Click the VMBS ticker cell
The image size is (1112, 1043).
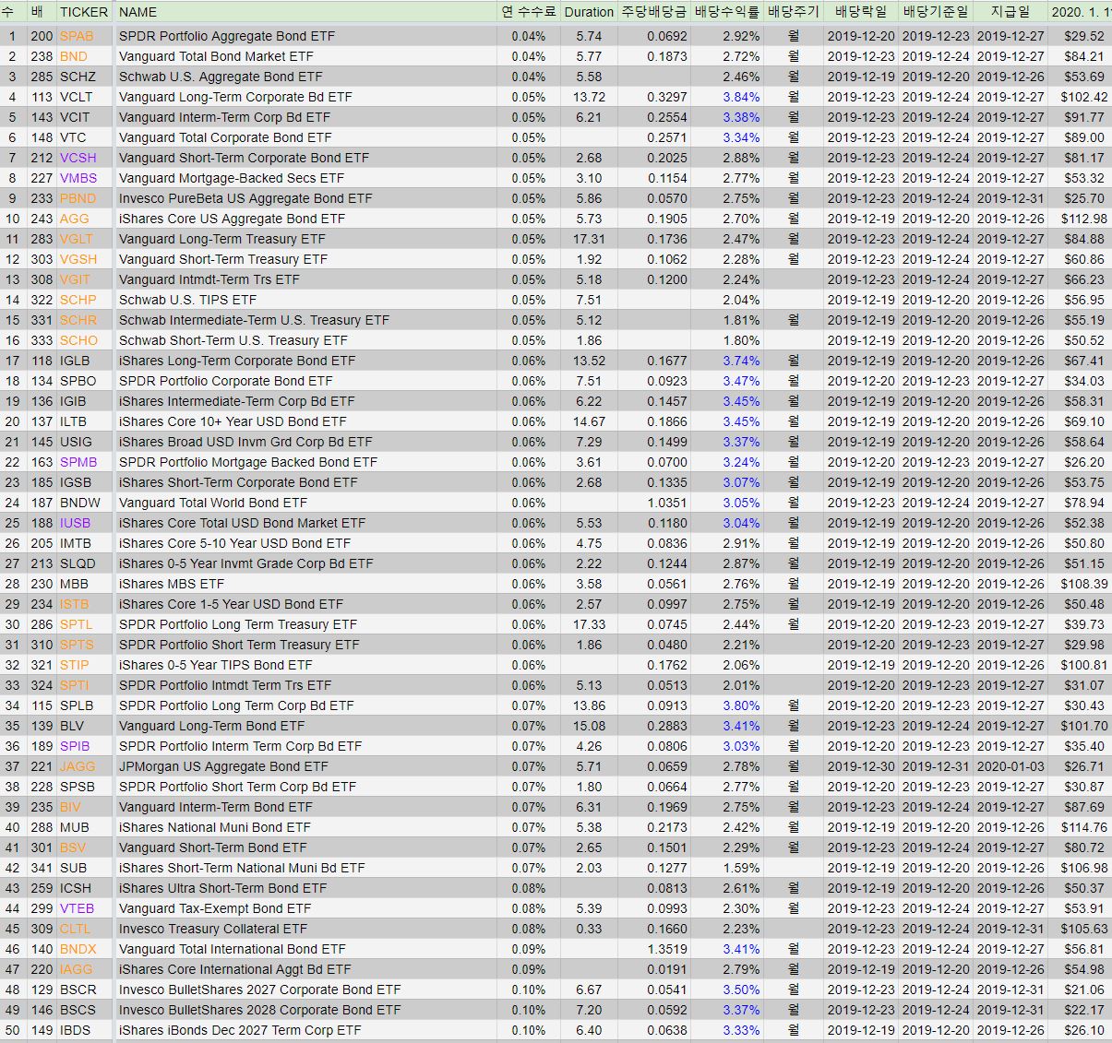pos(78,178)
